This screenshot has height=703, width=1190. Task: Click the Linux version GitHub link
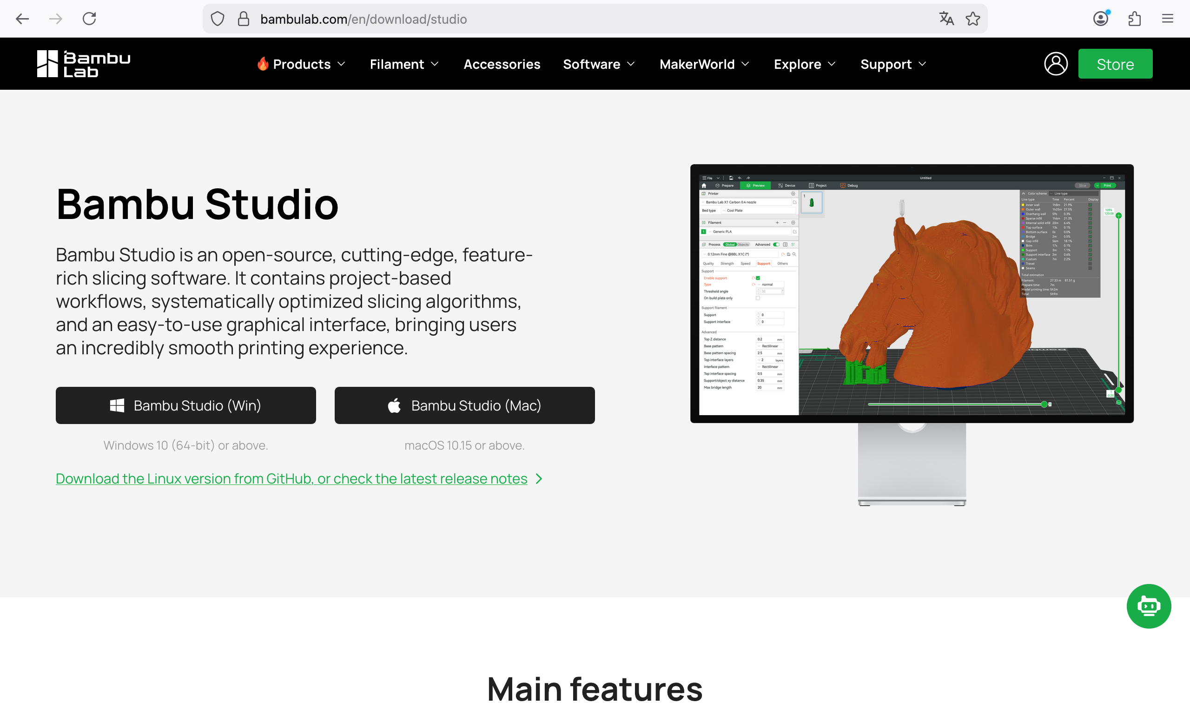coord(291,478)
